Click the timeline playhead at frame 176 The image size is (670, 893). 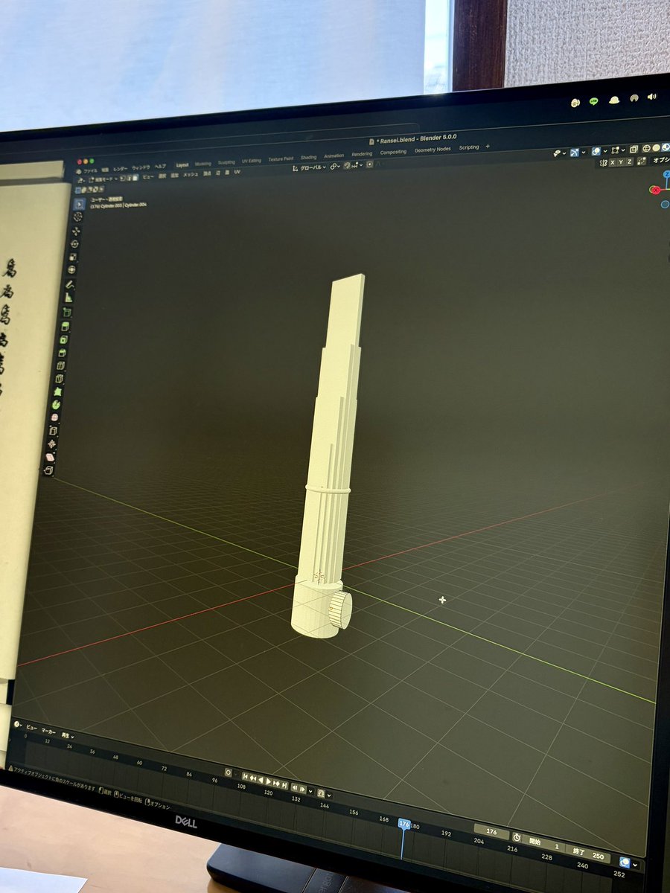[x=404, y=825]
